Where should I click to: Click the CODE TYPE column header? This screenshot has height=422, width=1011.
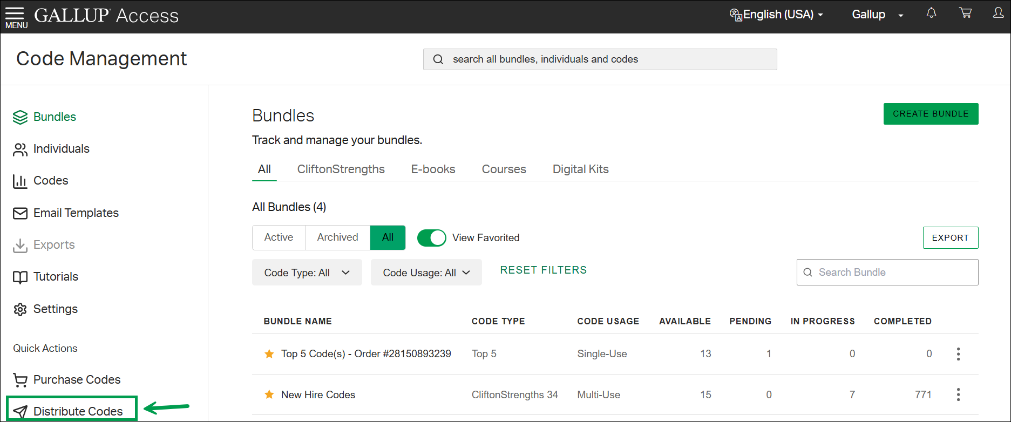[x=498, y=322]
